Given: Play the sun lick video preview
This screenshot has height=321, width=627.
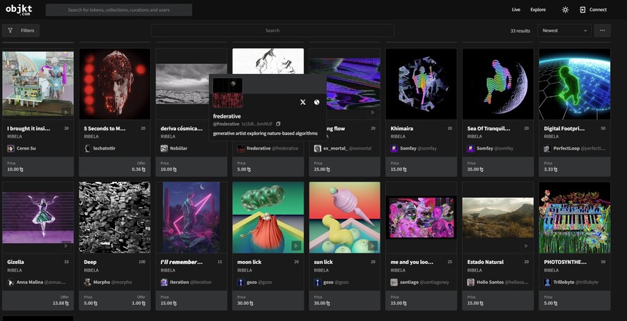Looking at the screenshot, I should point(373,245).
